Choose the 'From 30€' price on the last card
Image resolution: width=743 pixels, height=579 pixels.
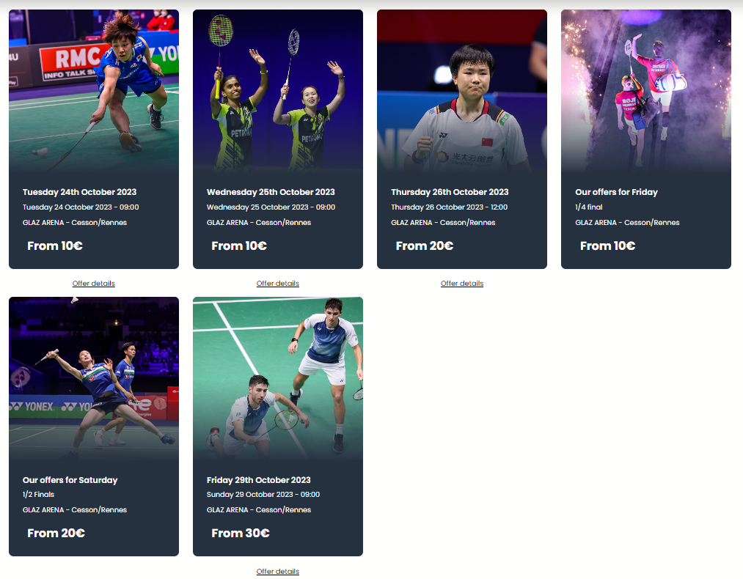point(241,533)
